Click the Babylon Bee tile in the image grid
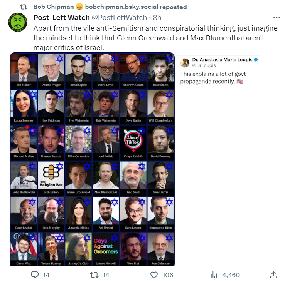The height and width of the screenshot is (281, 290). [51, 177]
